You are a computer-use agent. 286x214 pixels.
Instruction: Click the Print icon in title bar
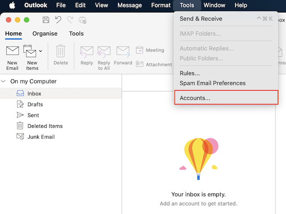[x=82, y=20]
